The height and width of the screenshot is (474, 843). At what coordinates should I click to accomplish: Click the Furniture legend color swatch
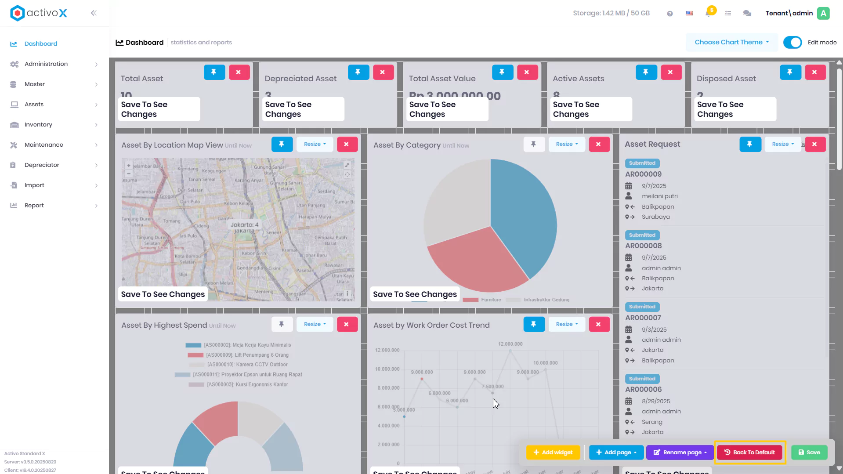point(470,300)
